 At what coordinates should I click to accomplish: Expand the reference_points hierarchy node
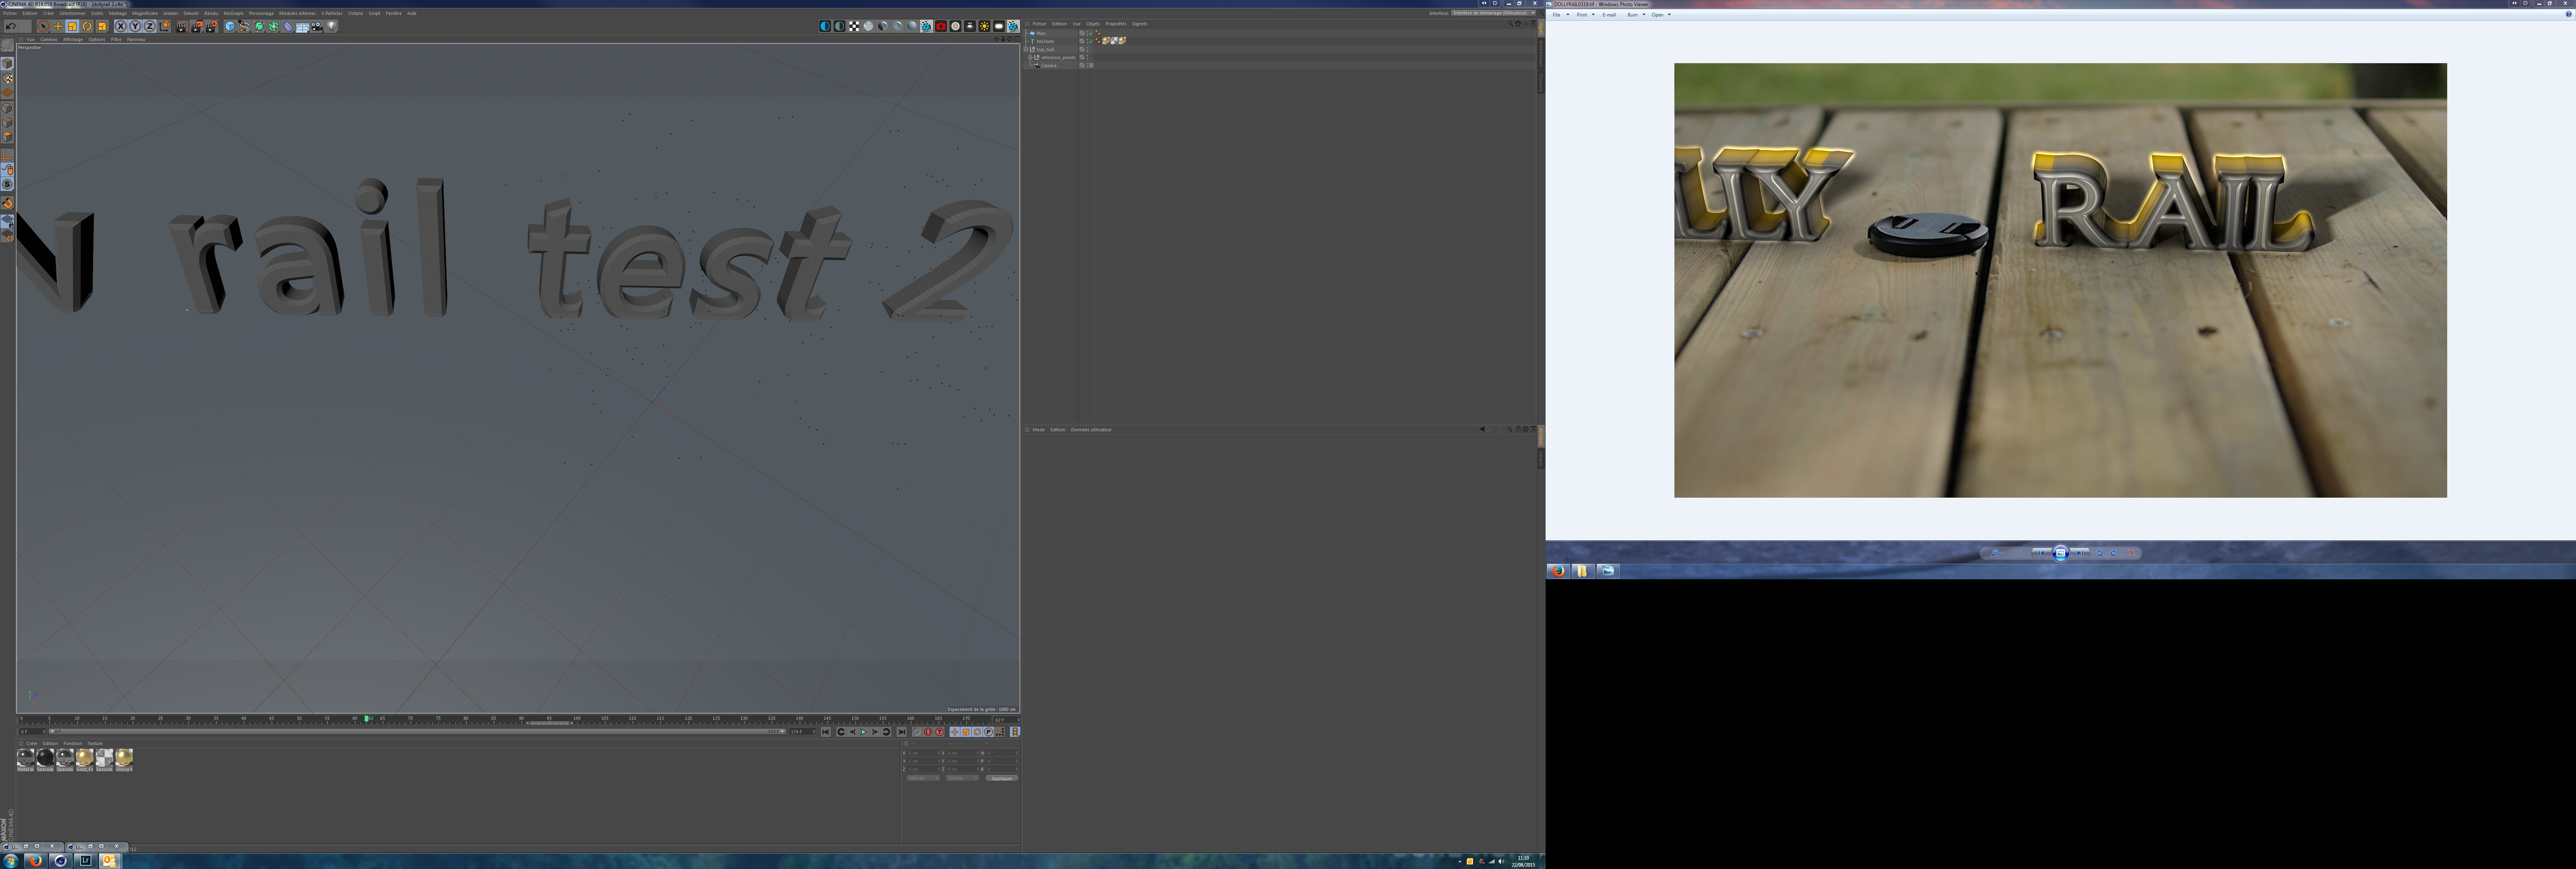tap(1030, 57)
